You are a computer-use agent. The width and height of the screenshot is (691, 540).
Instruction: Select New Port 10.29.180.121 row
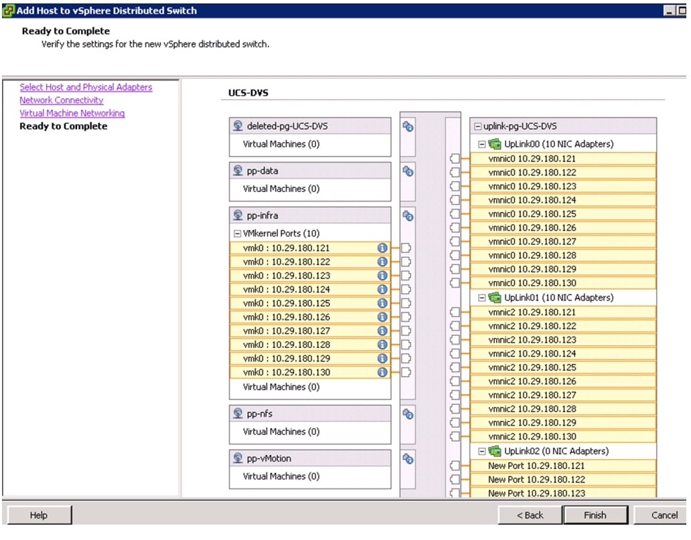pyautogui.click(x=563, y=466)
